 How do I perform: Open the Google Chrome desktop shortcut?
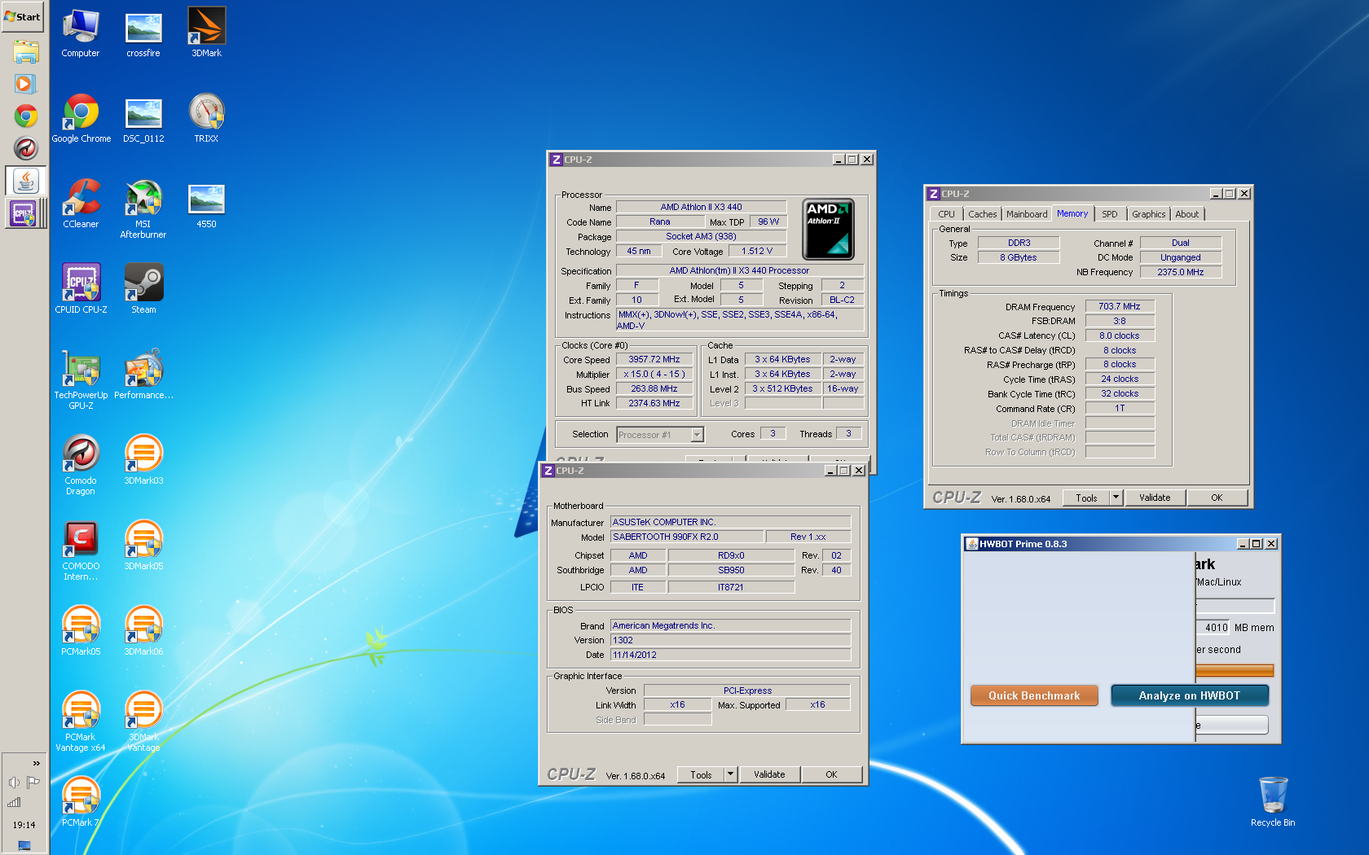(81, 119)
